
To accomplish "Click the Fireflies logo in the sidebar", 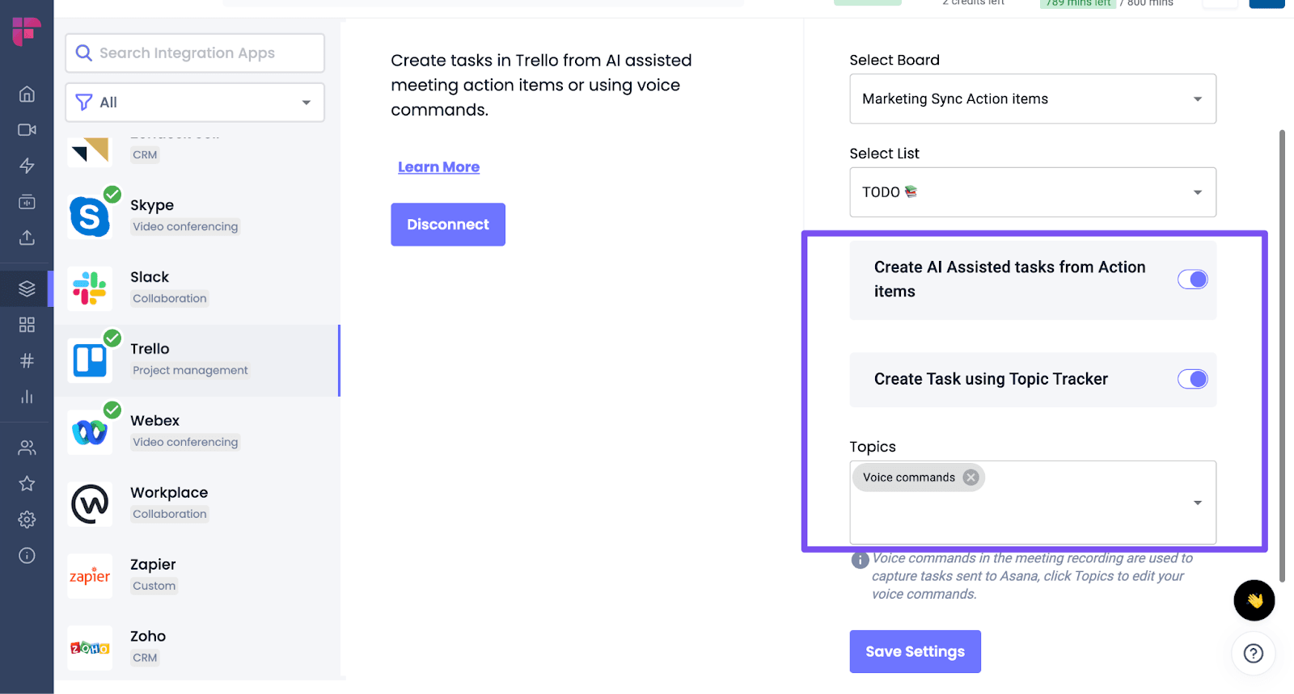I will [27, 32].
